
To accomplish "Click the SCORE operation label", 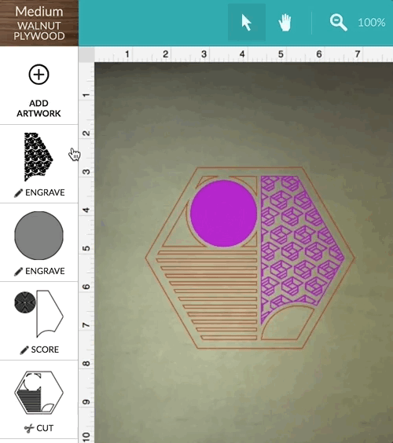I will pos(45,350).
